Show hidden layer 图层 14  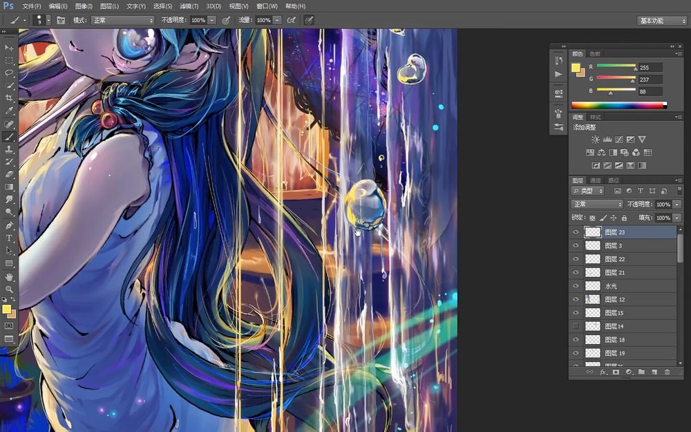[576, 326]
